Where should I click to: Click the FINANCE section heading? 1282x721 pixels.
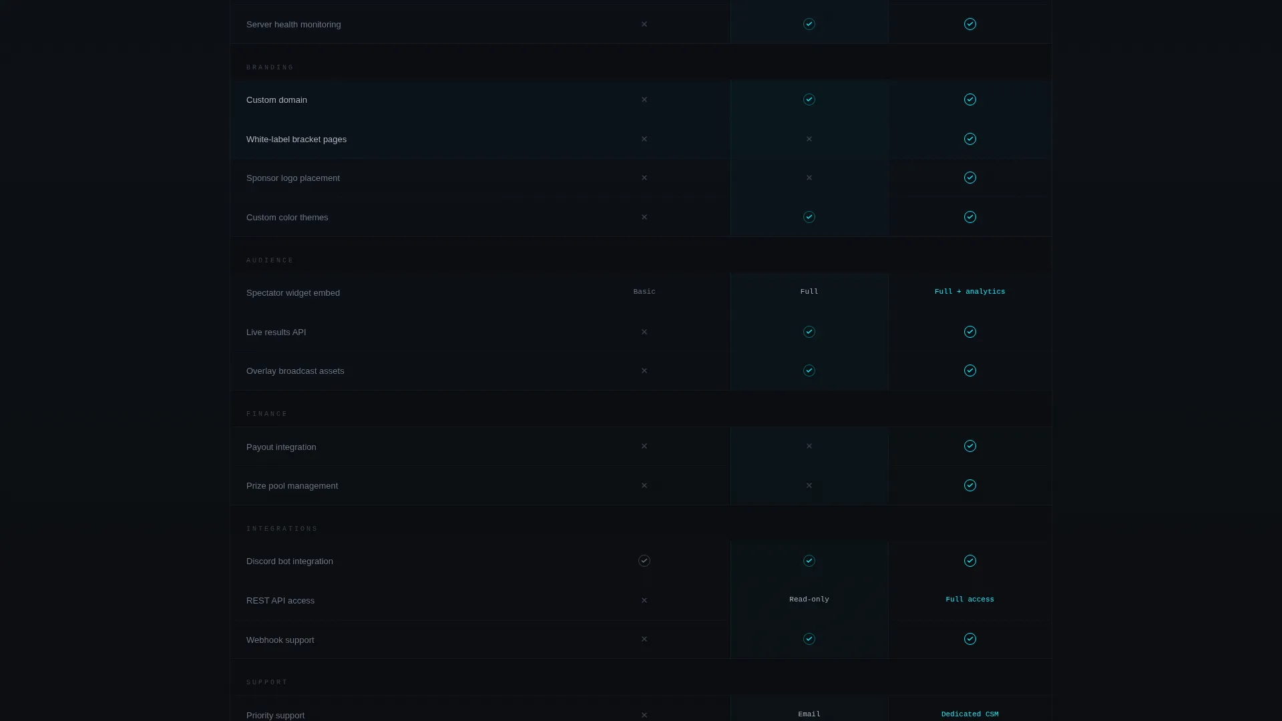[x=267, y=414]
